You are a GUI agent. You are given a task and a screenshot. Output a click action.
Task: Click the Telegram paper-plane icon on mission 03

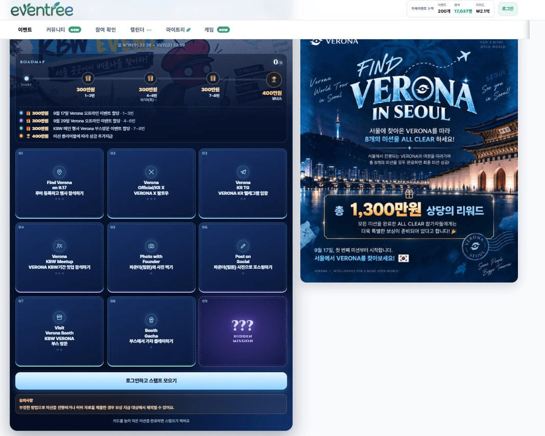point(243,172)
